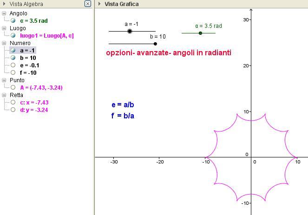Click the y-axis label 20
The height and width of the screenshot is (215, 308).
point(246,66)
